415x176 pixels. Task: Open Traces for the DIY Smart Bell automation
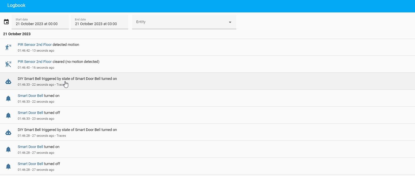point(61,85)
